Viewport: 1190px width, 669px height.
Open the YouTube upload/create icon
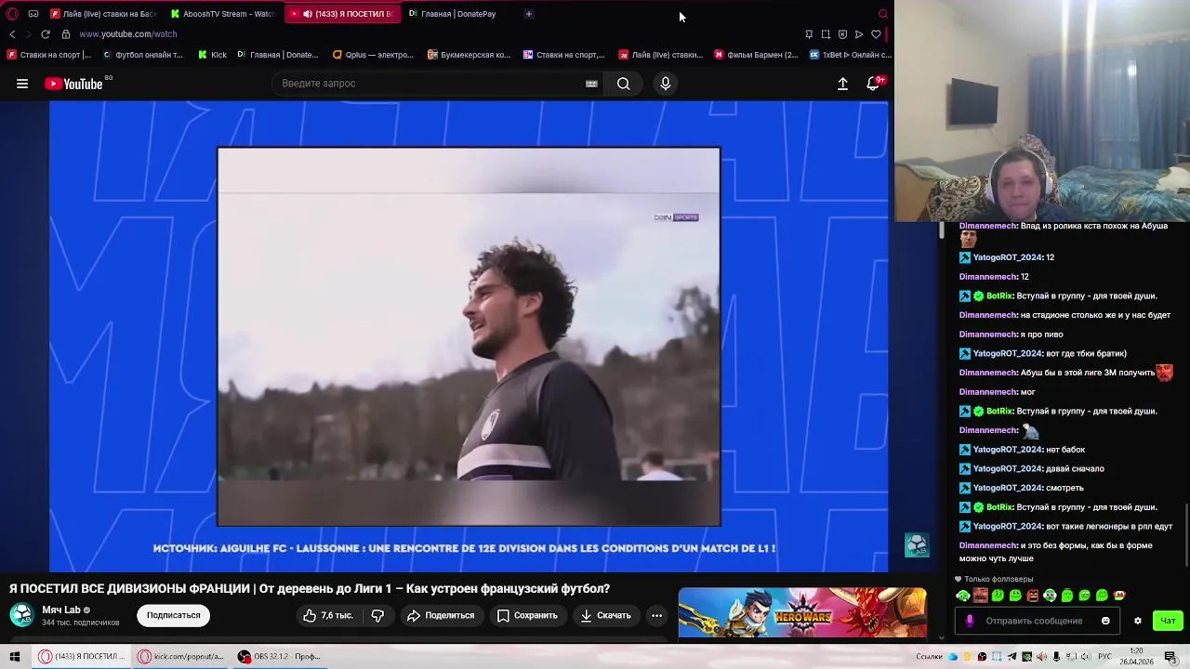pos(842,84)
